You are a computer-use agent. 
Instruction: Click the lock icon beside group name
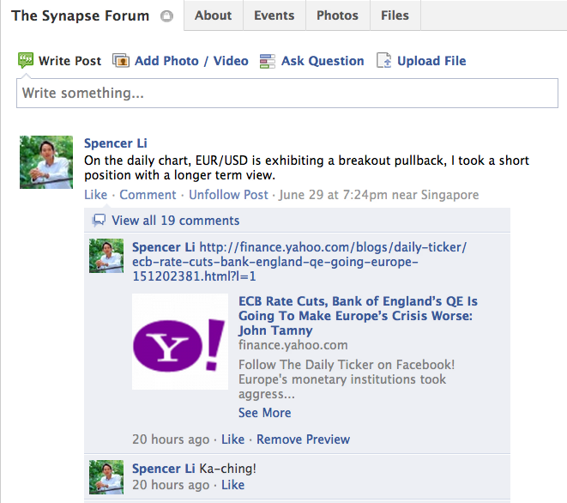(x=166, y=16)
